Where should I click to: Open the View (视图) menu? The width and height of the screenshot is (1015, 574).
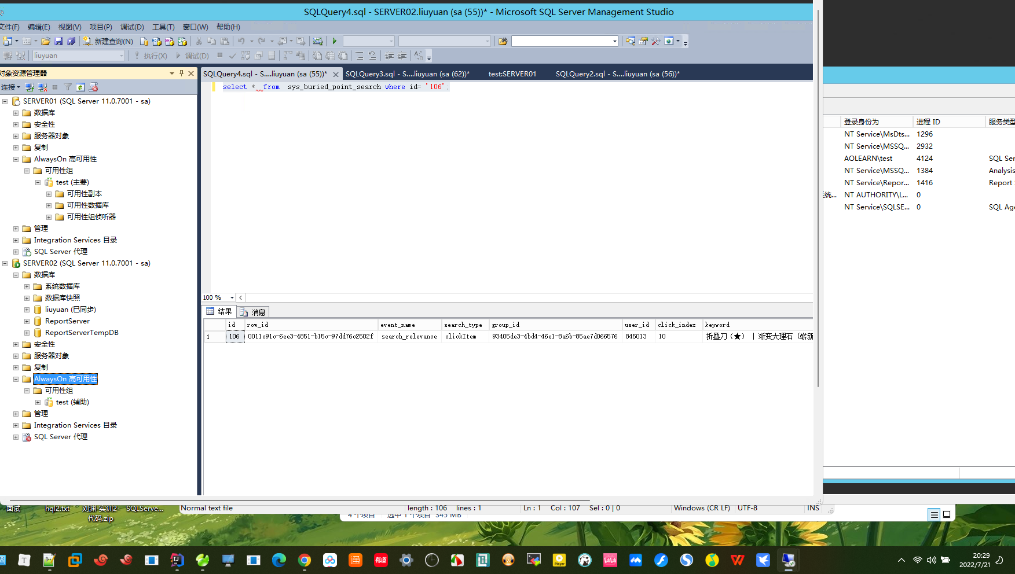pos(69,27)
